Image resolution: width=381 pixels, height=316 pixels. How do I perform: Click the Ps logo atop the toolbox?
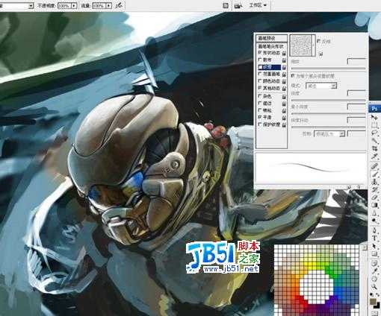pyautogui.click(x=374, y=109)
